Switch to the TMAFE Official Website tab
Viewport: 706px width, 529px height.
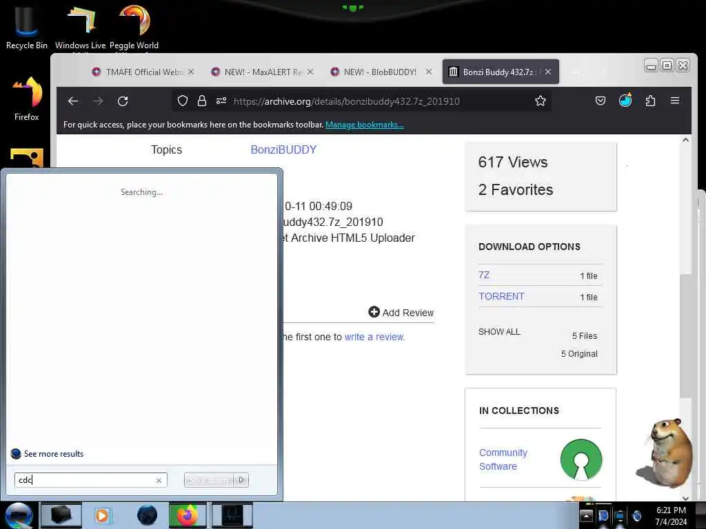point(143,72)
